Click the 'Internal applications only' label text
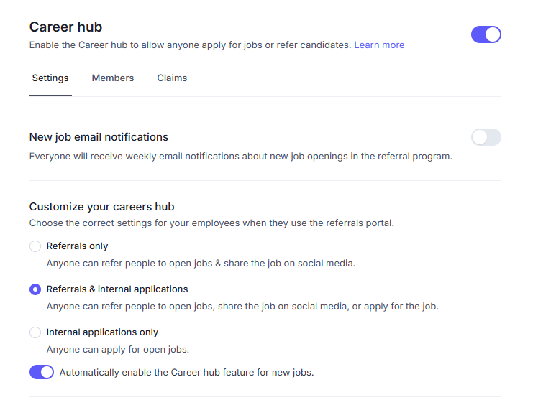Screen dimensions: 533x405 (102, 332)
